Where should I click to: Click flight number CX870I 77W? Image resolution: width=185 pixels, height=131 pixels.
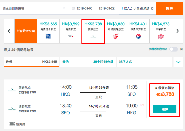click(x=27, y=93)
